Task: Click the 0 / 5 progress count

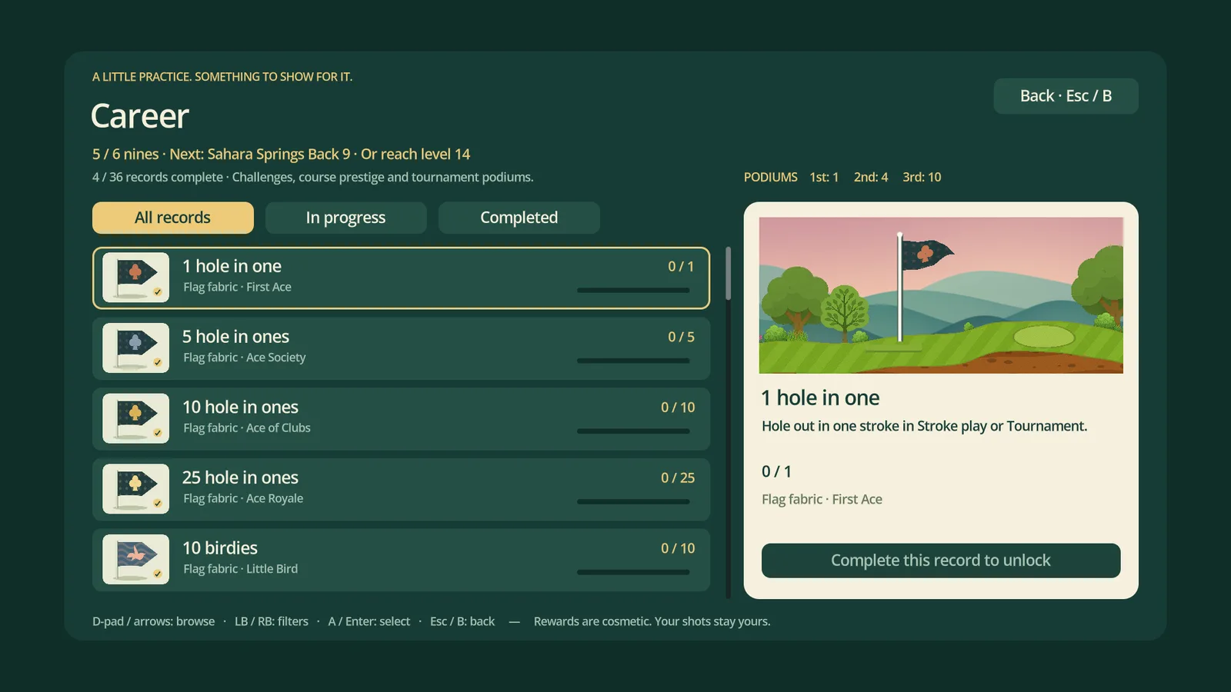Action: [x=681, y=337]
